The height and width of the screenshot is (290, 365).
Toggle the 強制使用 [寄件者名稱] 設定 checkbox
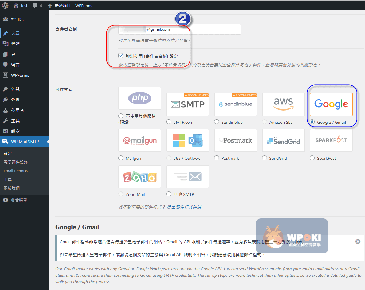[121, 56]
